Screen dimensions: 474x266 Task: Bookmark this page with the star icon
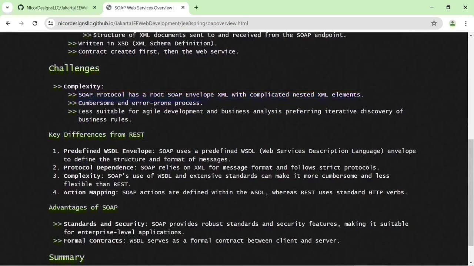pyautogui.click(x=434, y=23)
